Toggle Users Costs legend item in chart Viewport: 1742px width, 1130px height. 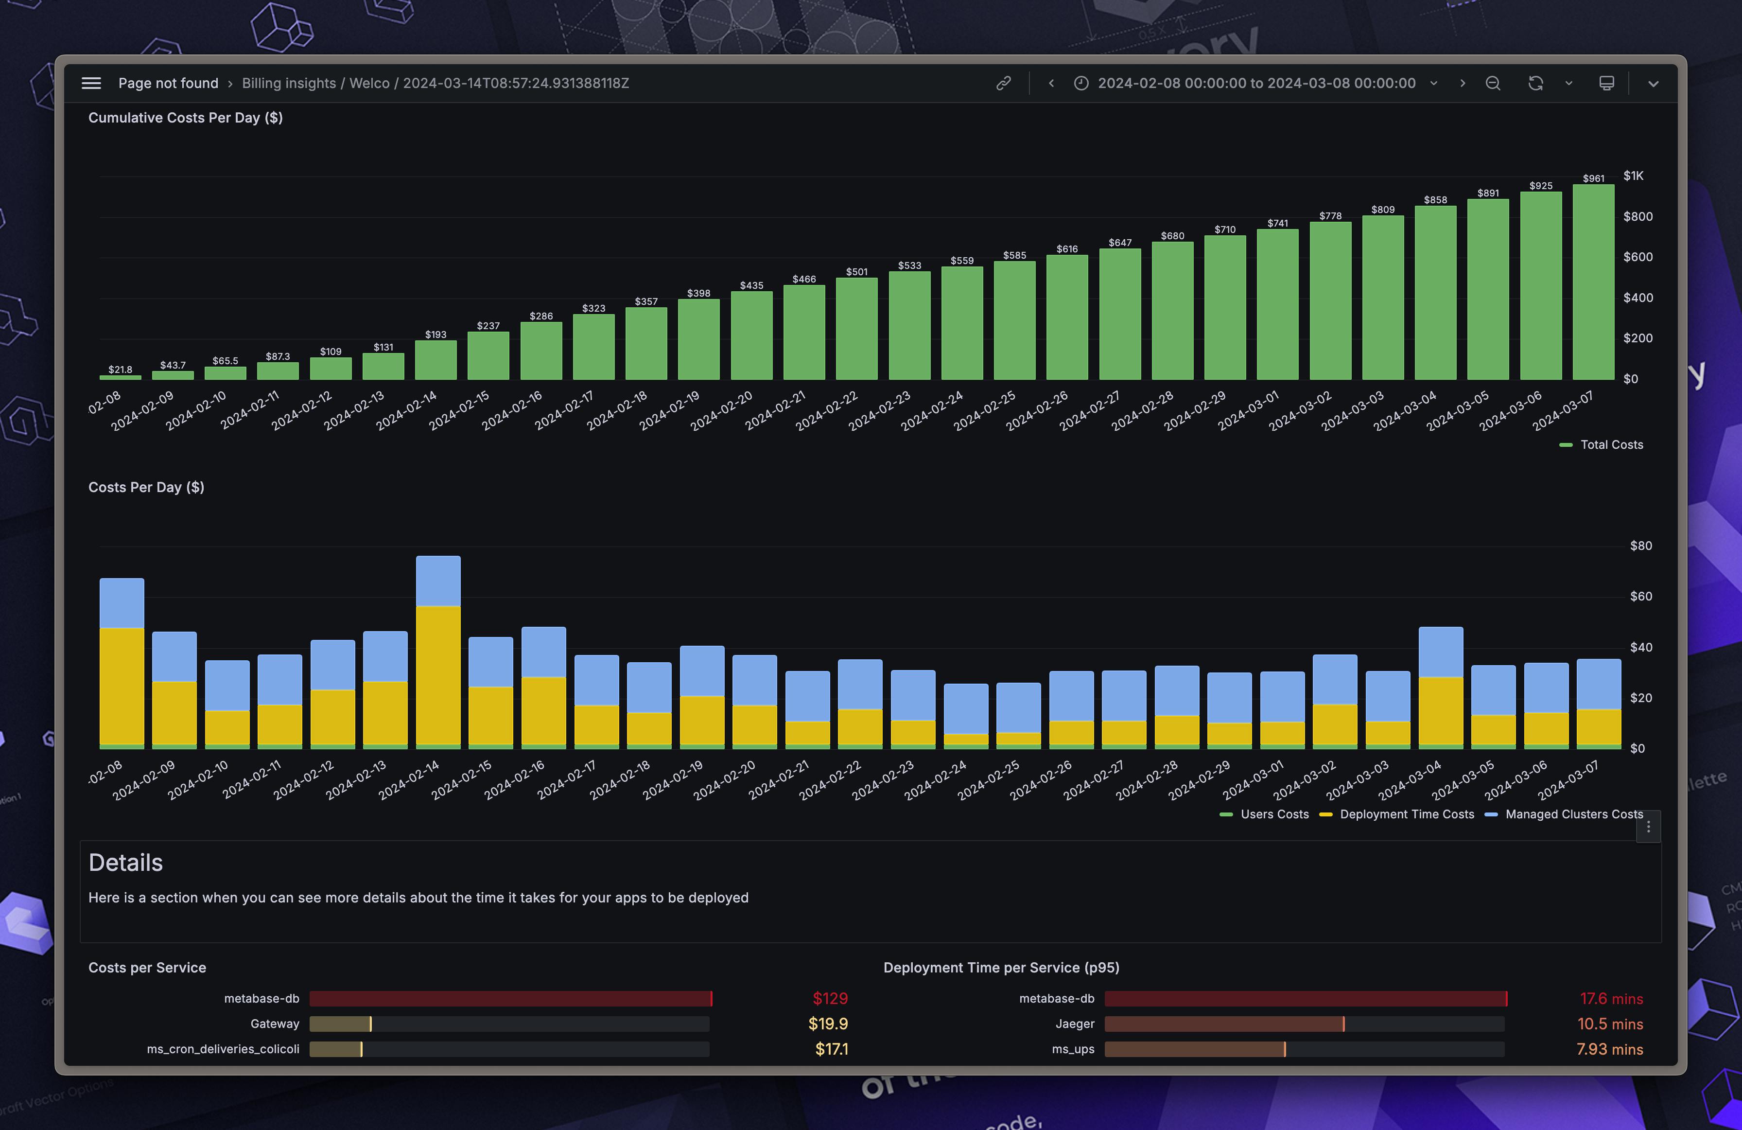coord(1269,814)
